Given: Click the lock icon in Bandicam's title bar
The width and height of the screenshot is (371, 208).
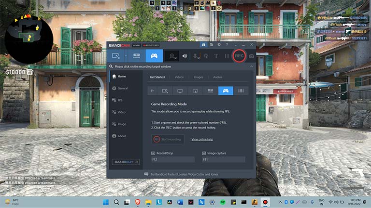Looking at the screenshot, I should coord(203,45).
